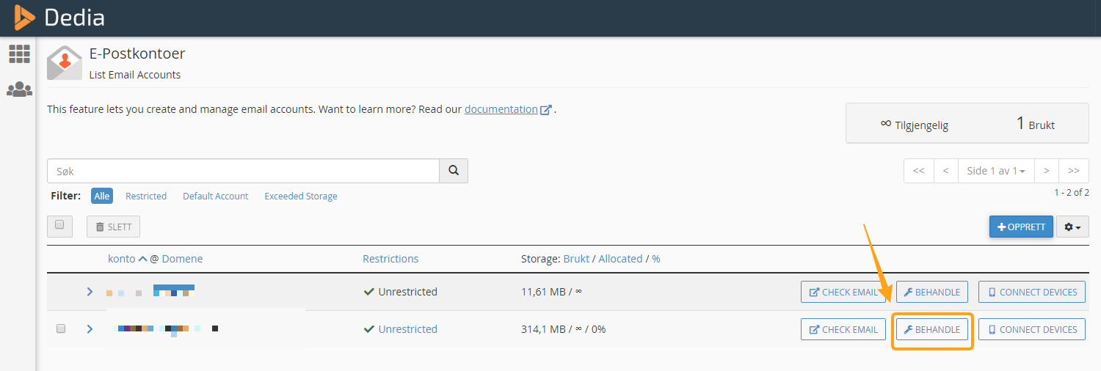Expand the first email account row
The image size is (1101, 371).
pyautogui.click(x=90, y=292)
